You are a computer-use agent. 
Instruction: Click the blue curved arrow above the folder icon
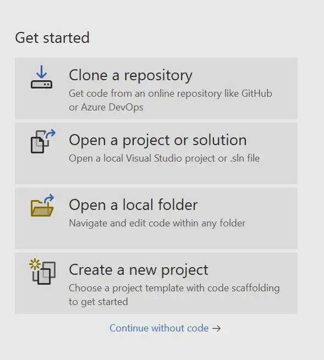point(49,198)
